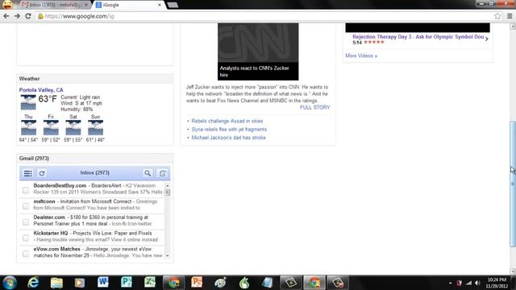Open the Paint palette icon in the taskbar
This screenshot has width=516, height=290.
[x=220, y=283]
